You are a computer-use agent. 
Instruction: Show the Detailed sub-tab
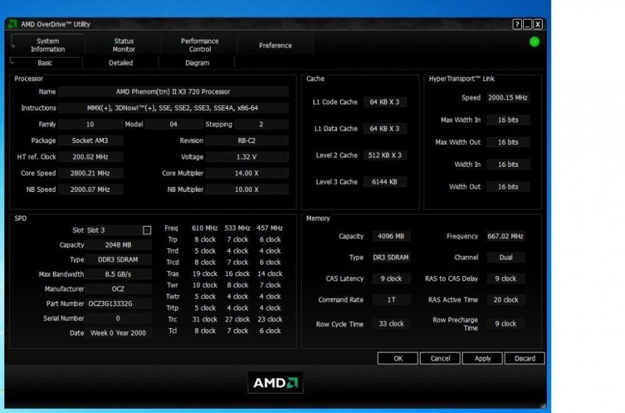(121, 62)
